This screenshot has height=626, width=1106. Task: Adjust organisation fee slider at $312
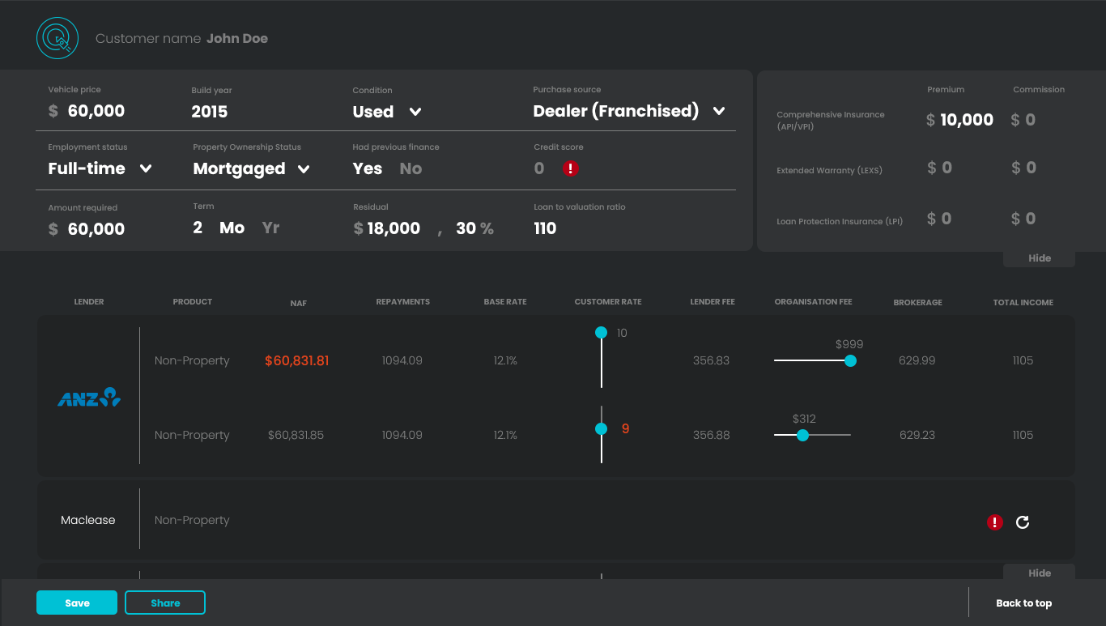(802, 435)
